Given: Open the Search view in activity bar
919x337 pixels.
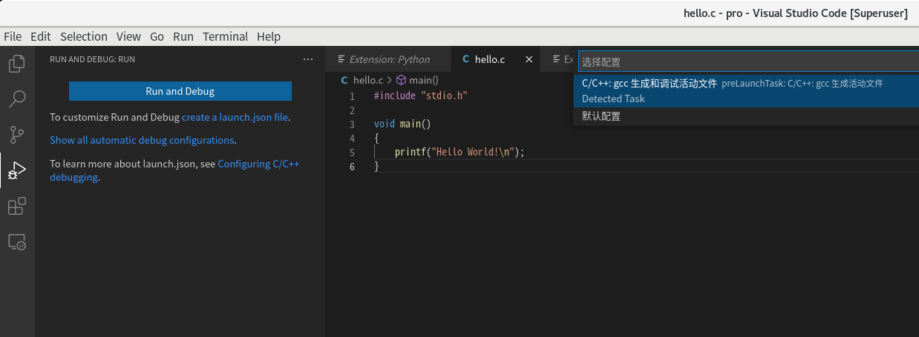Looking at the screenshot, I should click(x=17, y=99).
